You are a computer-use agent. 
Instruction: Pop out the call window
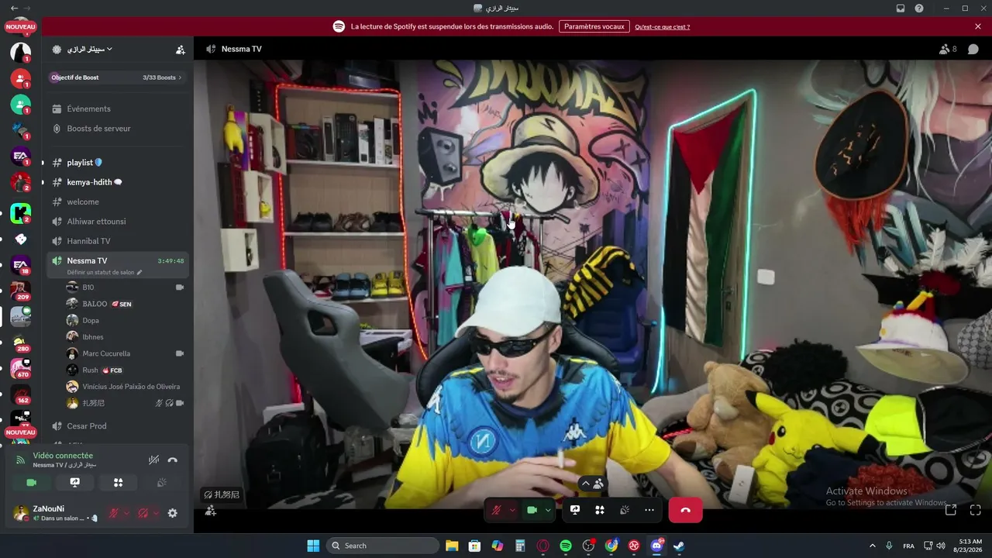point(951,510)
